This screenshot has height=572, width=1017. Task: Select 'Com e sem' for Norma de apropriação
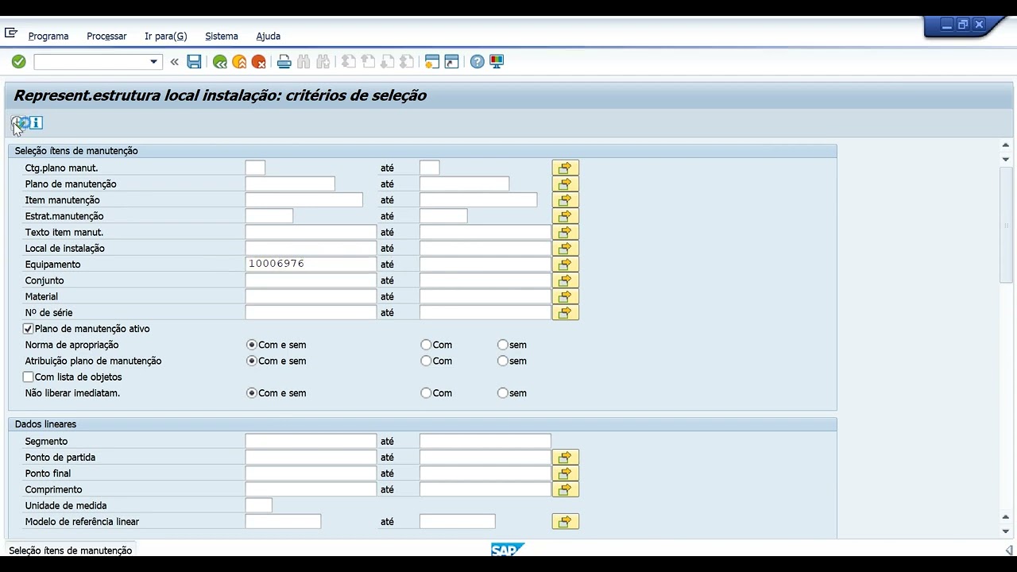[252, 345]
